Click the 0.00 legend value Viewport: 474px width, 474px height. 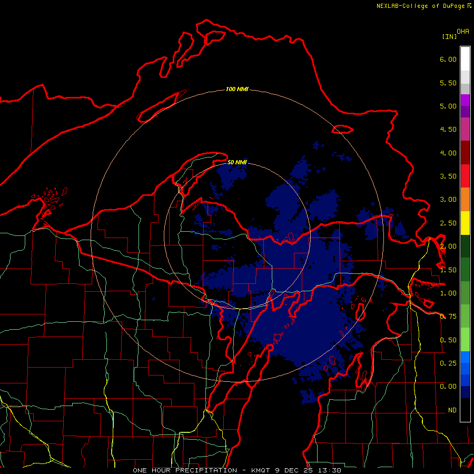[x=448, y=387]
